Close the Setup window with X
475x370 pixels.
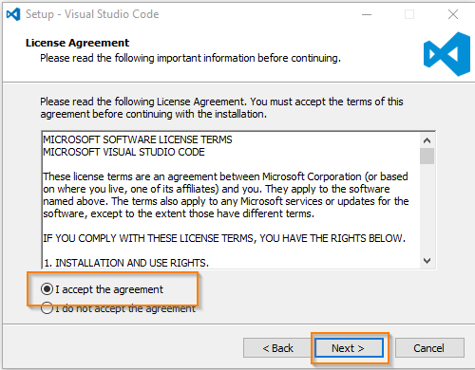(453, 14)
